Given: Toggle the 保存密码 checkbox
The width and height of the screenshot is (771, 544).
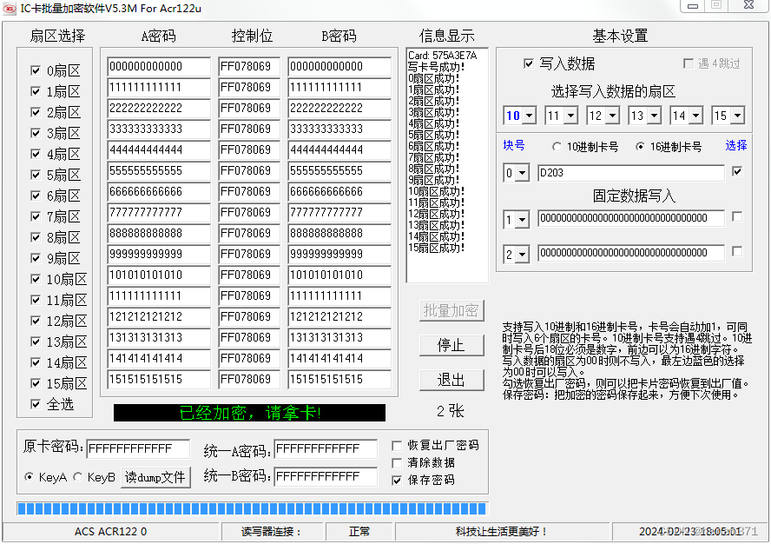Looking at the screenshot, I should 397,480.
